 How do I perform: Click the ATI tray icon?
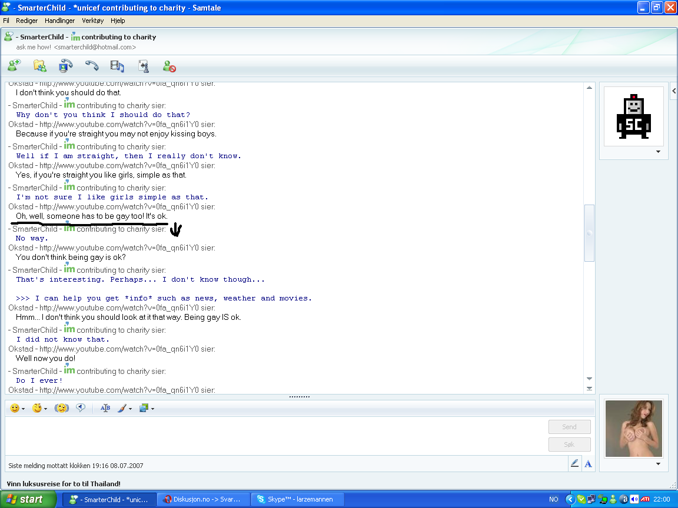[645, 499]
